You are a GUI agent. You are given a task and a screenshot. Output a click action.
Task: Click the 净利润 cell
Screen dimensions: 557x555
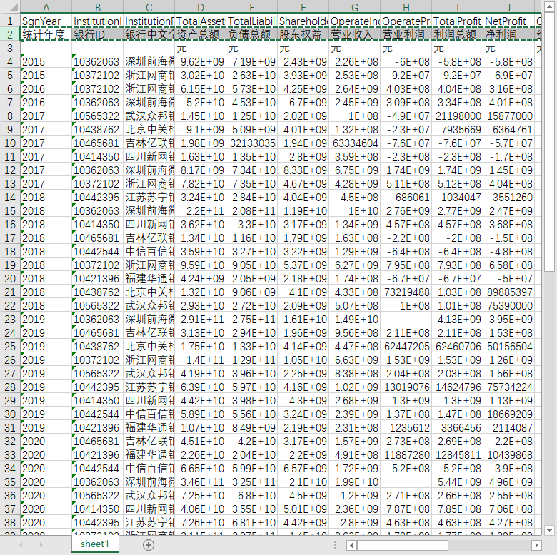(509, 34)
